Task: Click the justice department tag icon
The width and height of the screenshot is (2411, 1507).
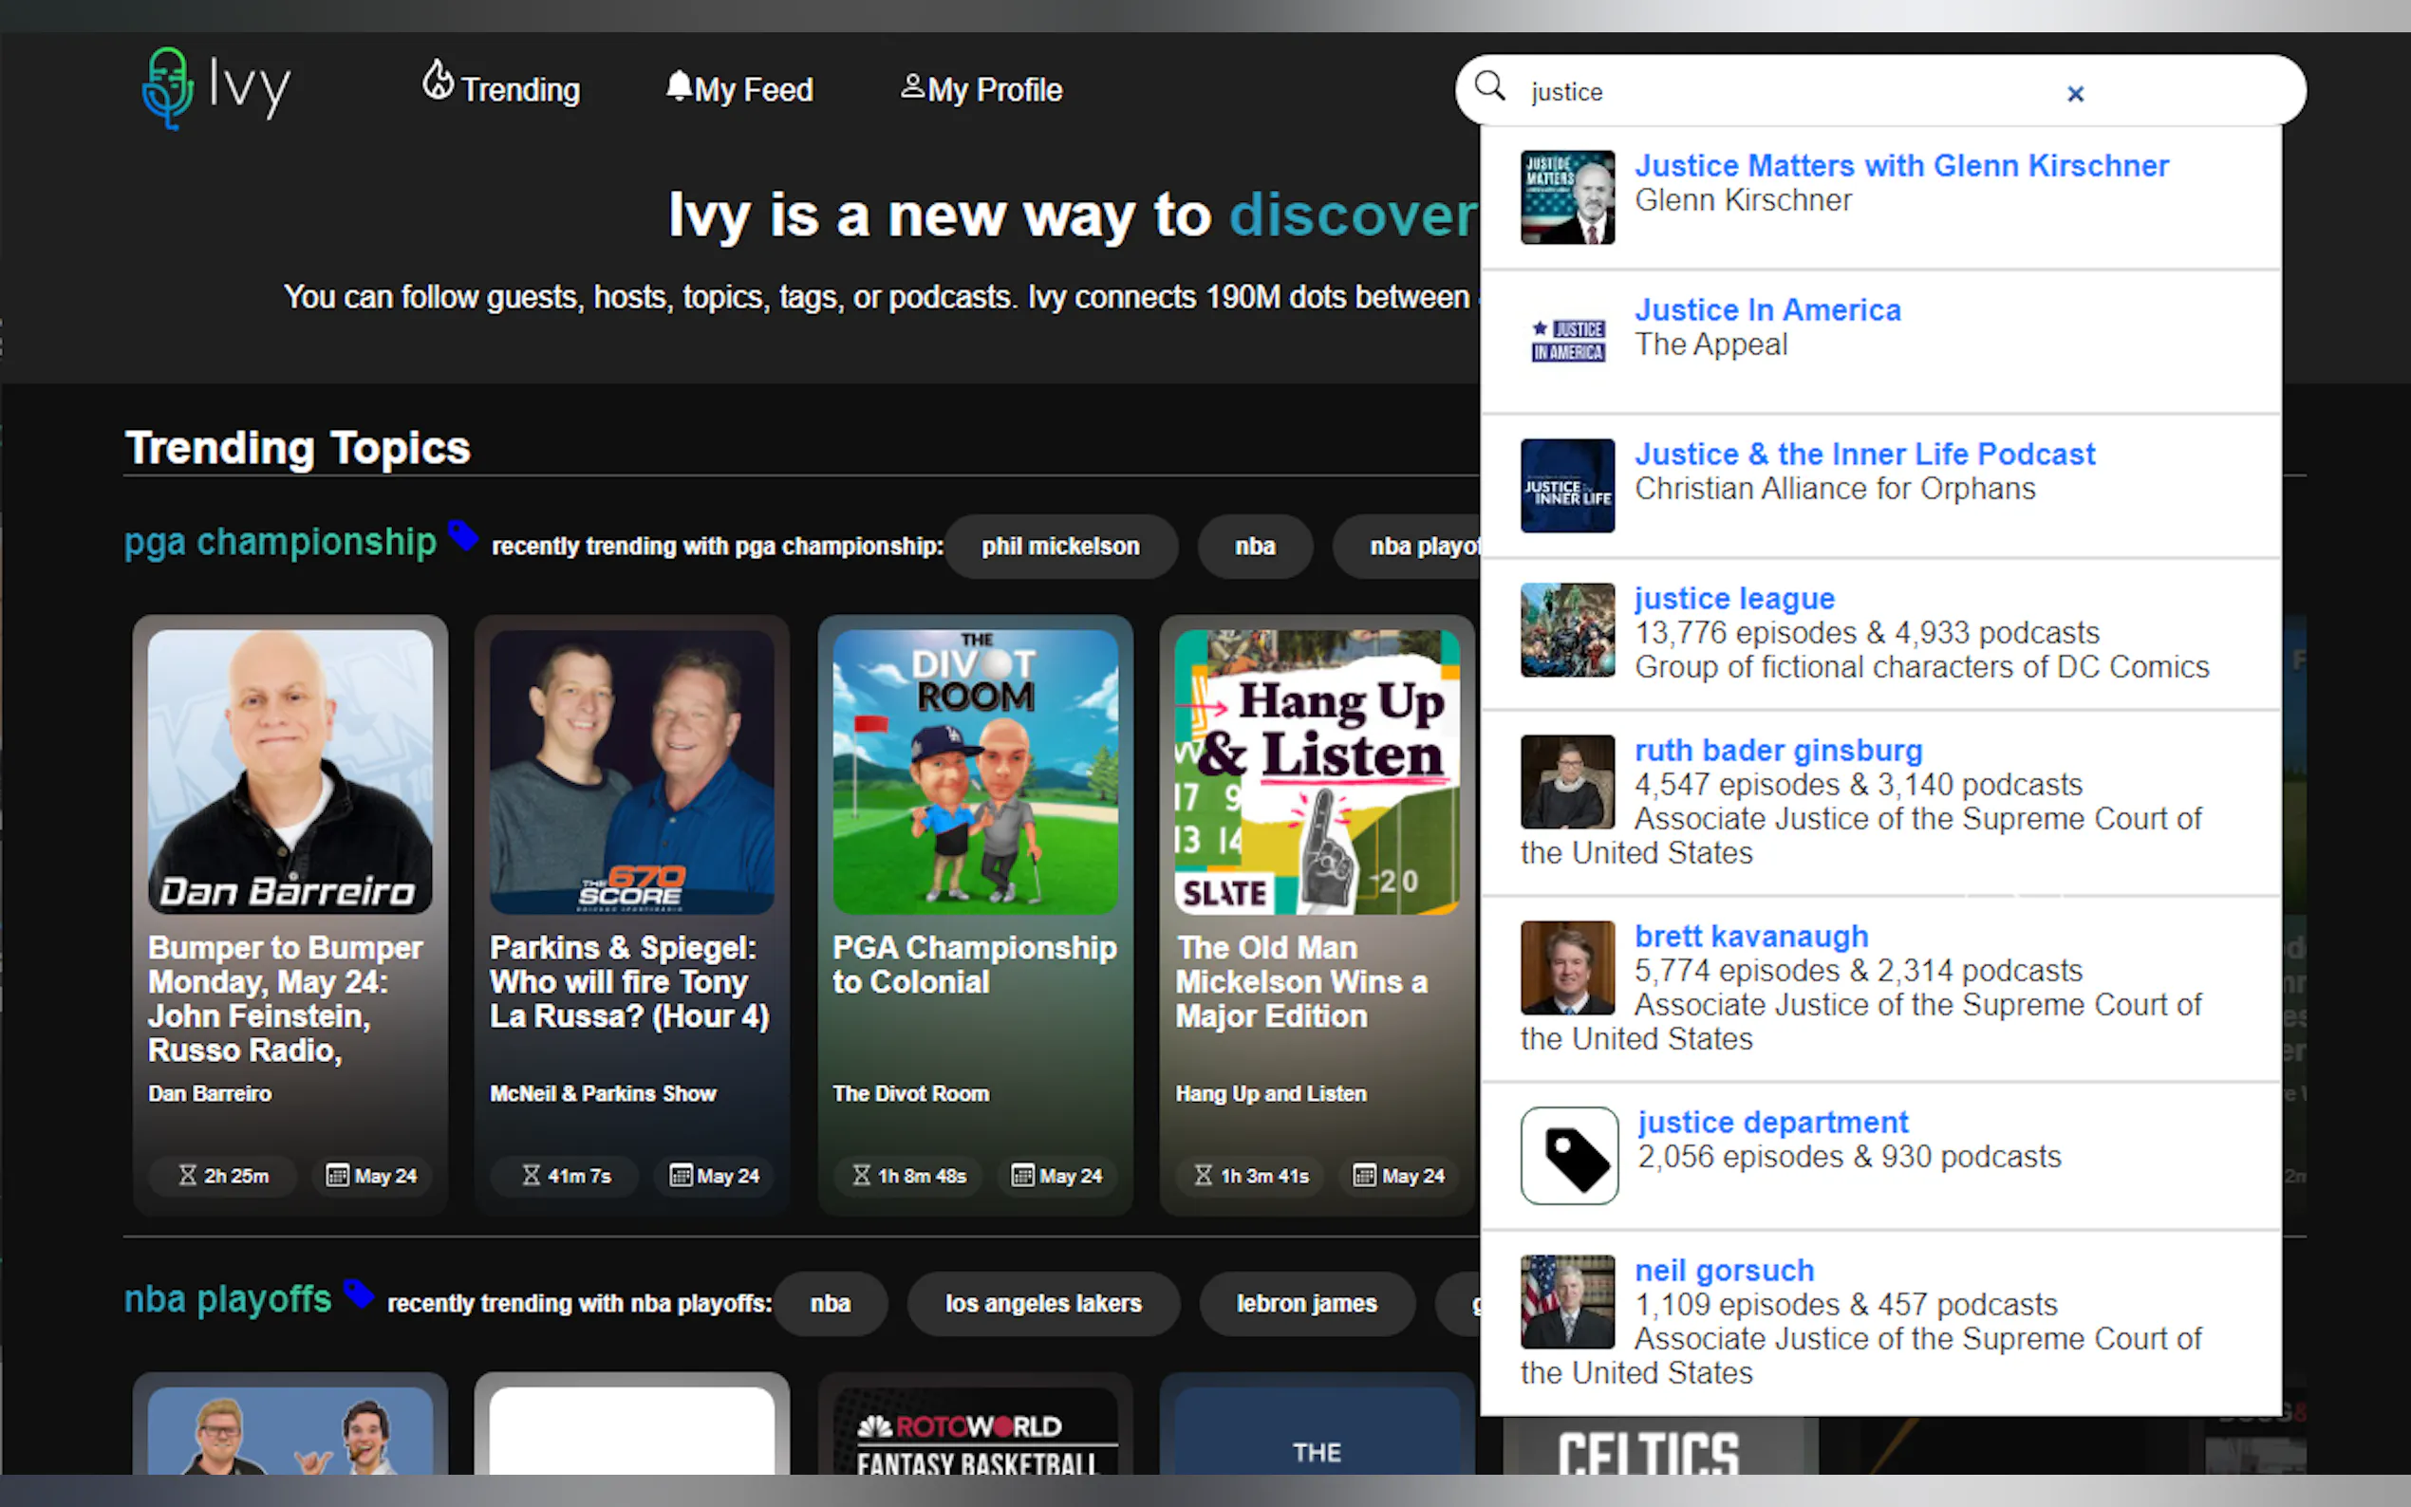Action: click(x=1569, y=1156)
